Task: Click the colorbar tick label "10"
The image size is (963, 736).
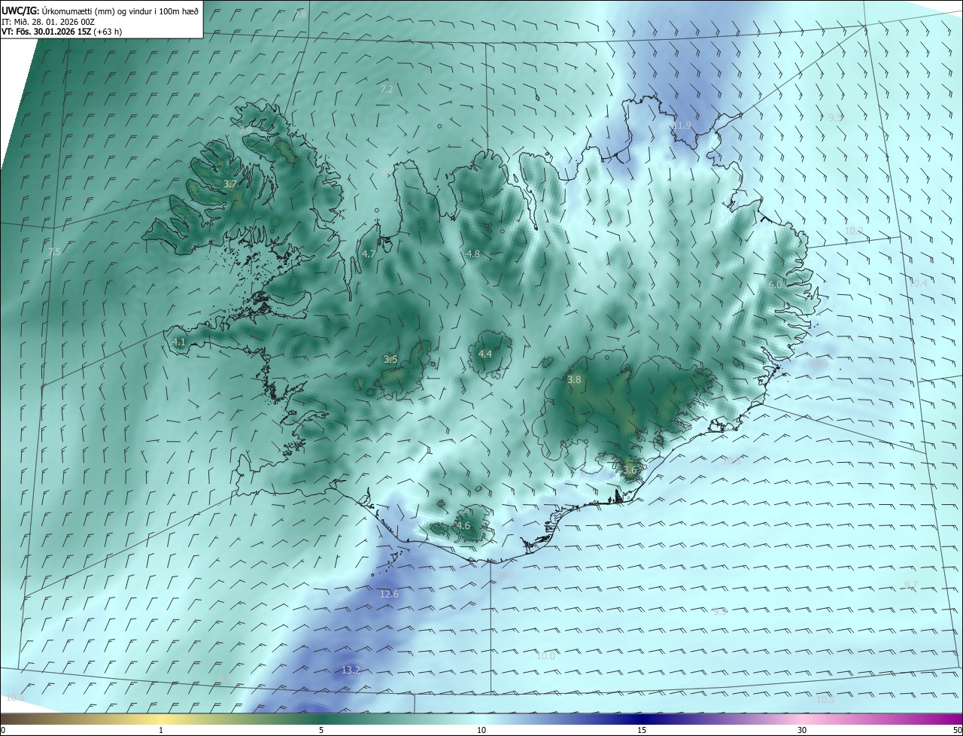Action: (x=481, y=730)
